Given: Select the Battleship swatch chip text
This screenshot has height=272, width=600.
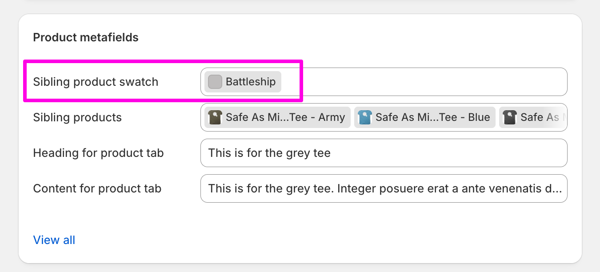Looking at the screenshot, I should click(251, 82).
